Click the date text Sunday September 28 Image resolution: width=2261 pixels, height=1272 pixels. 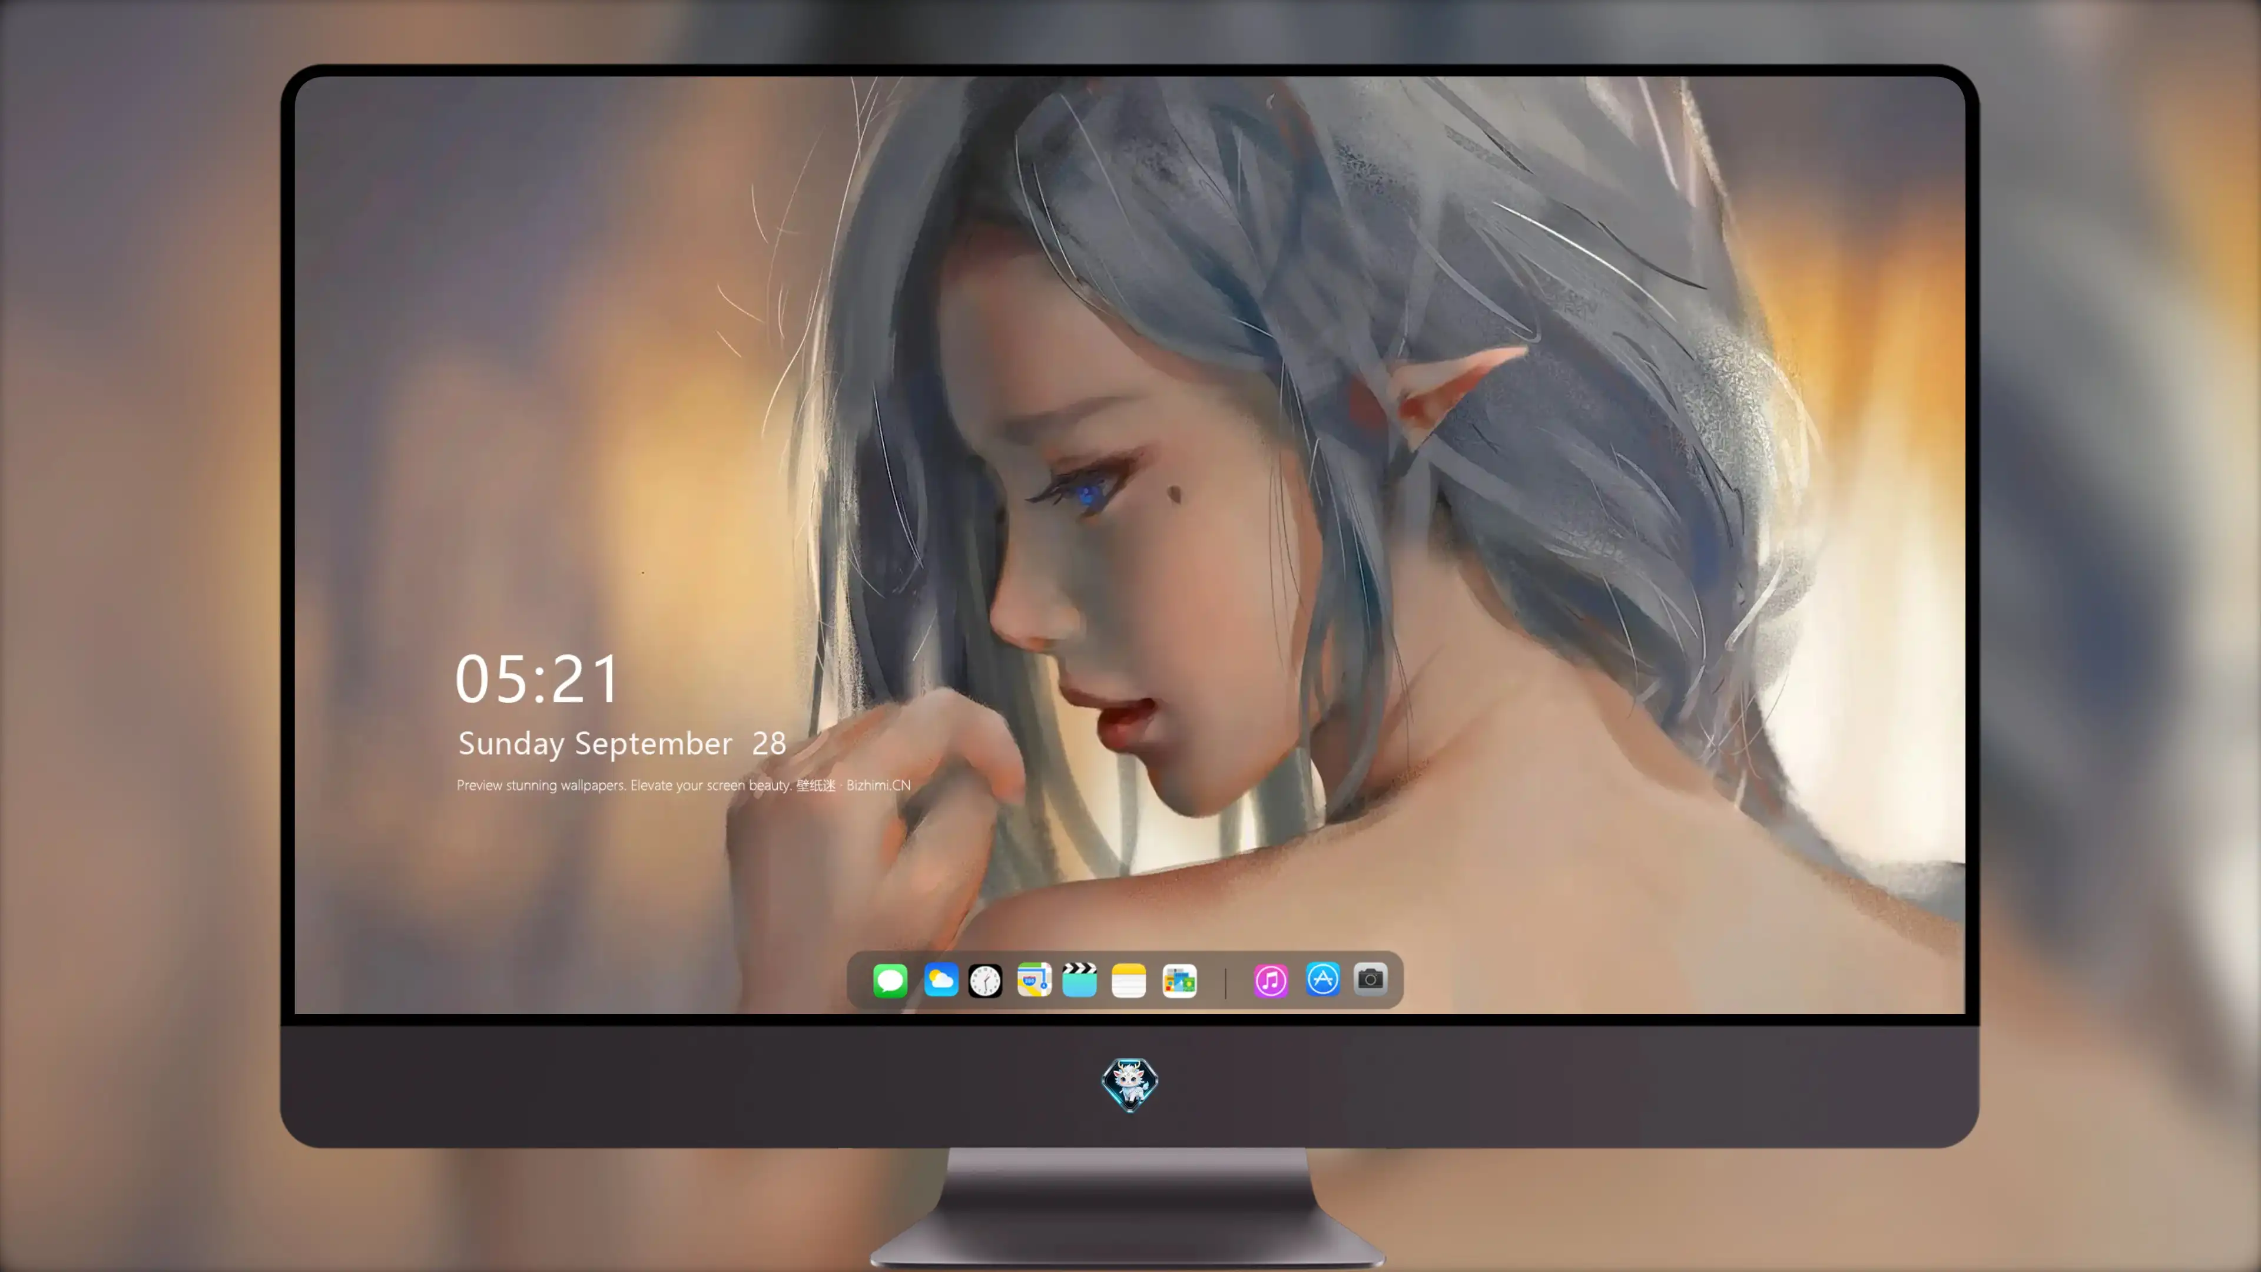click(622, 744)
